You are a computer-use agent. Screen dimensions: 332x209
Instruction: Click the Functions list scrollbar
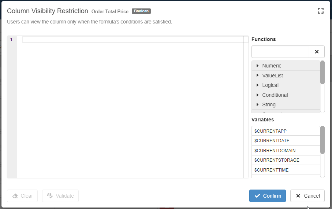[322, 72]
